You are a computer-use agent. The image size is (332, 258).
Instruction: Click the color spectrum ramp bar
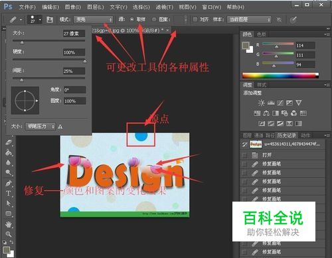coord(280,75)
